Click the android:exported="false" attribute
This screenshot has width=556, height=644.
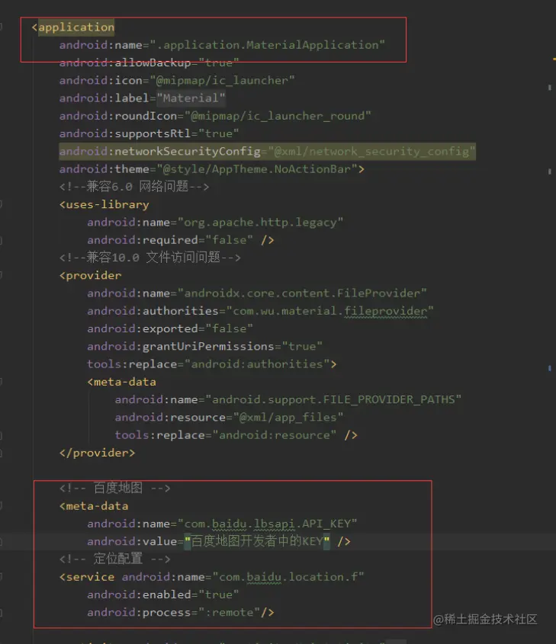pyautogui.click(x=170, y=328)
